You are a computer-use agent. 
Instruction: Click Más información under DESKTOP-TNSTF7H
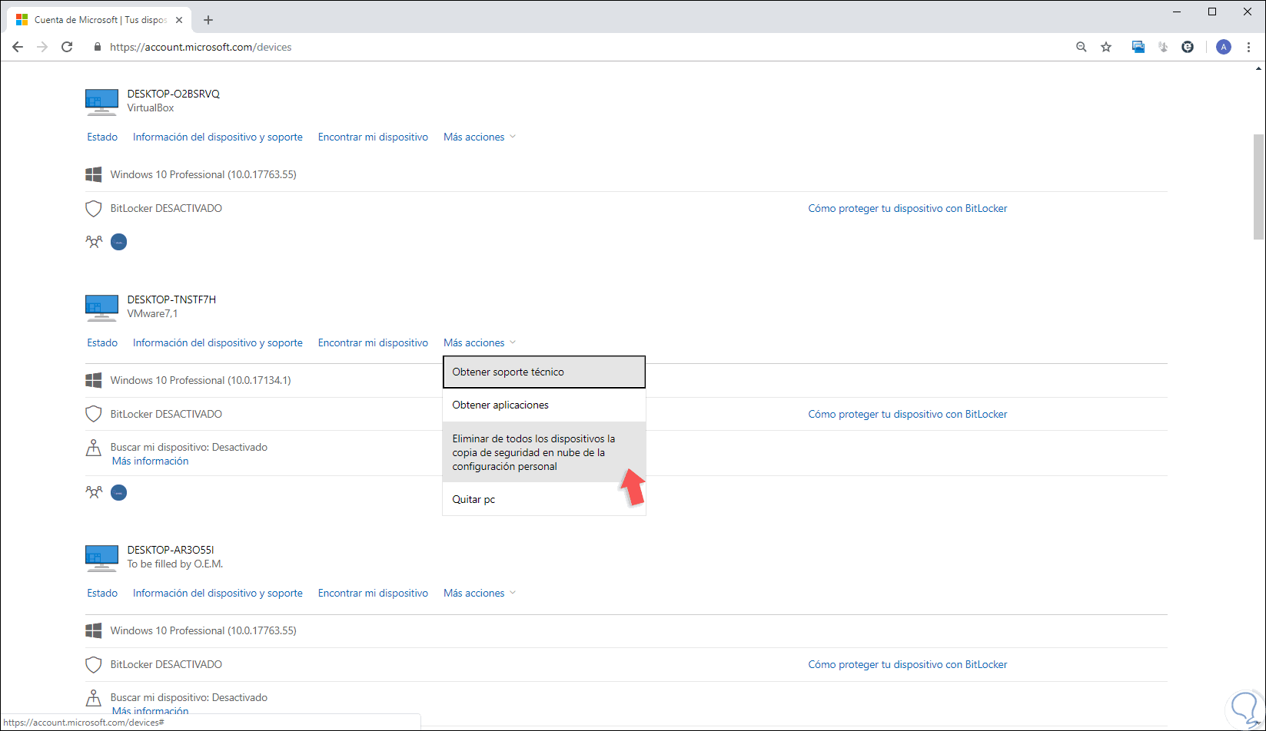150,461
